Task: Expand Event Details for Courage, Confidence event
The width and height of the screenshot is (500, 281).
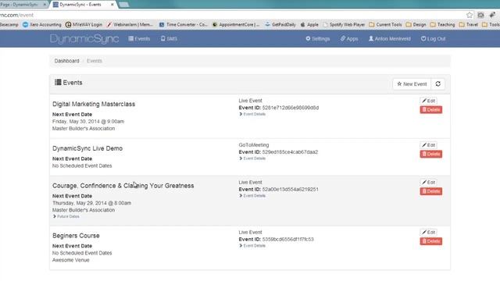Action: 252,196
